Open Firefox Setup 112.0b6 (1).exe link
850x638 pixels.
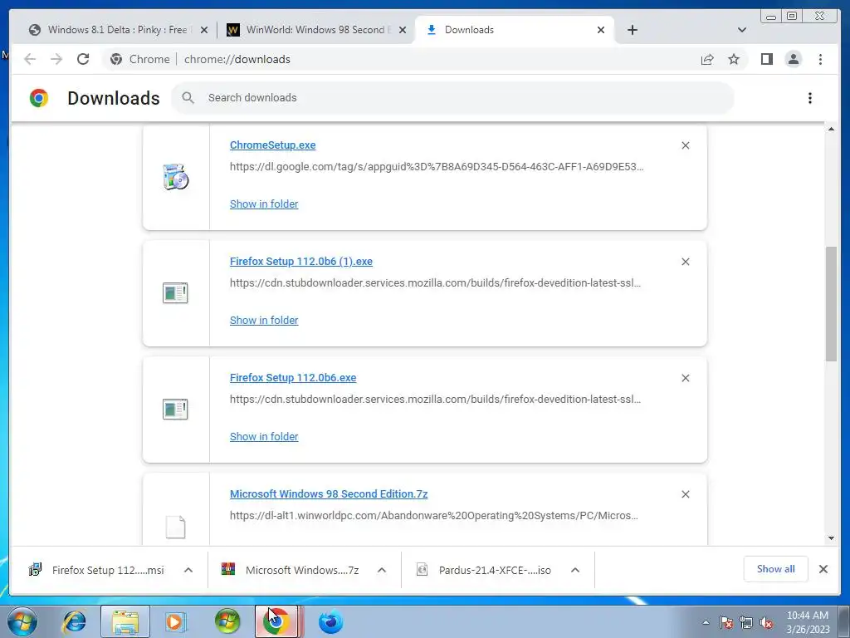click(x=300, y=262)
